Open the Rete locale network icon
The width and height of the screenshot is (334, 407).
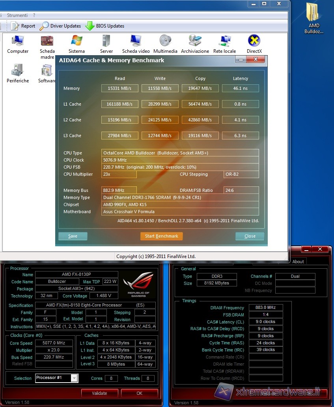224,41
